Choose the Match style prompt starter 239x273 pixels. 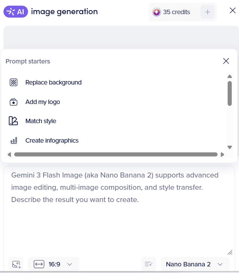coord(41,121)
